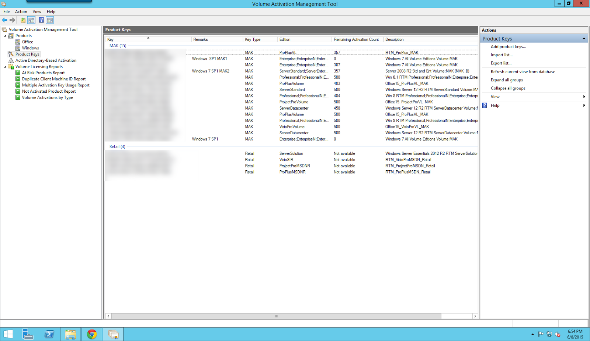590x341 pixels.
Task: Click the Volume Licensing Reports folder icon
Action: (11, 67)
